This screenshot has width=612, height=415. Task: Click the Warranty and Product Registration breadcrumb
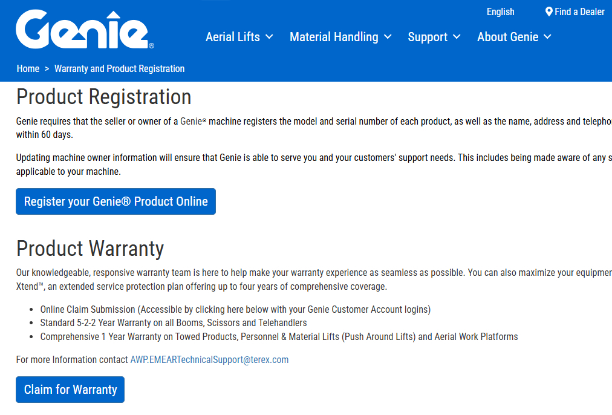119,69
